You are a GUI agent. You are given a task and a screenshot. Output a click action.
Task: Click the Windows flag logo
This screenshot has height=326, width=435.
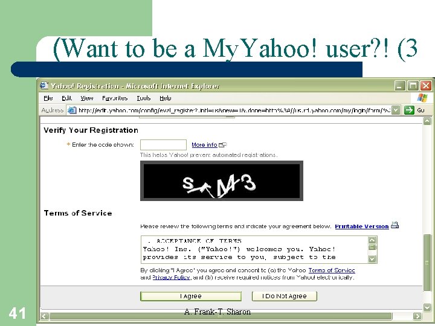[422, 98]
